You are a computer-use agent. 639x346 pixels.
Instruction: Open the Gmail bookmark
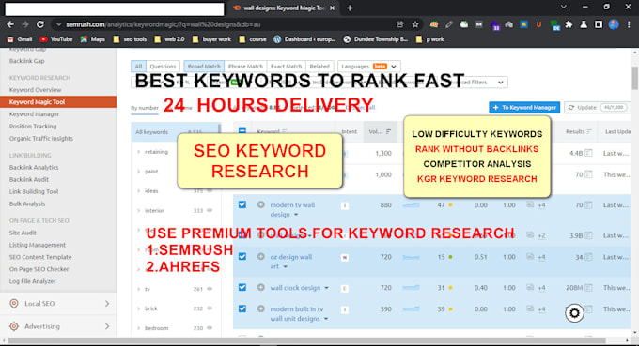(20, 39)
